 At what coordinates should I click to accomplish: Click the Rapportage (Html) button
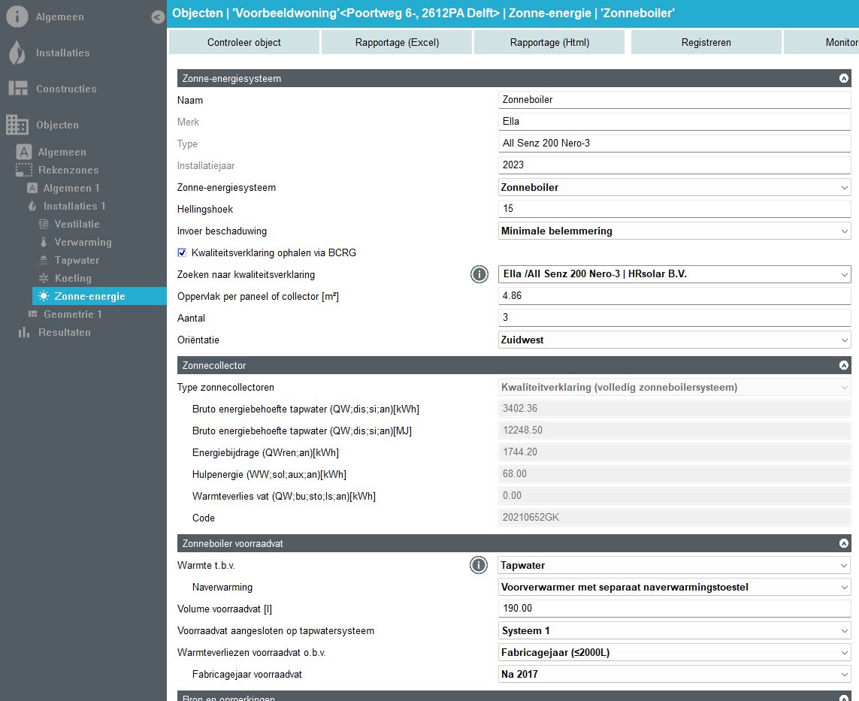tap(549, 42)
